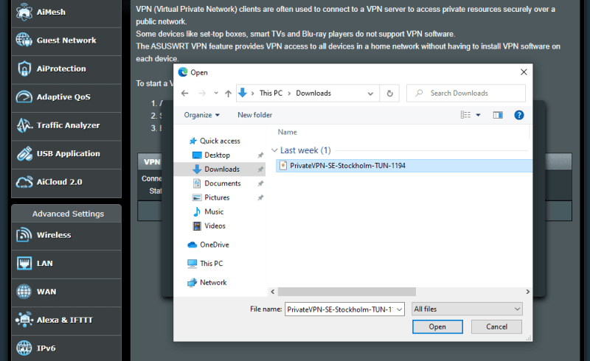Click the File name text field
This screenshot has width=590, height=361.
[340, 309]
